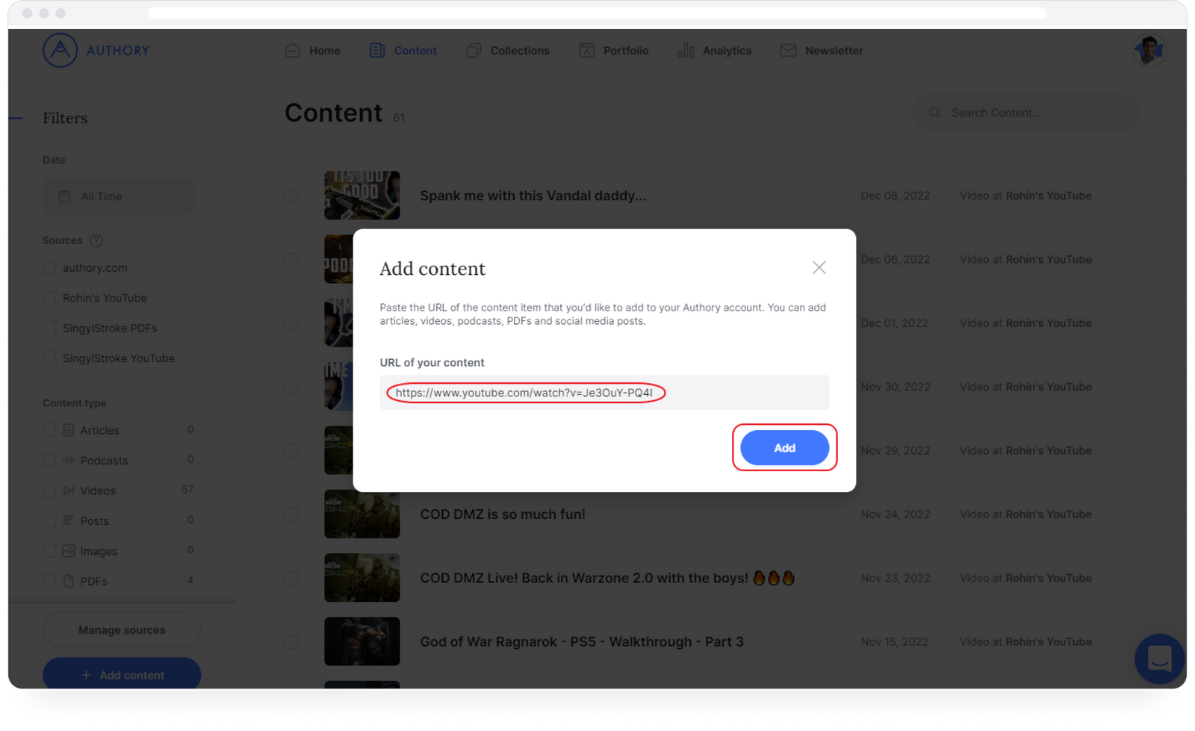This screenshot has width=1195, height=731.
Task: Check the Videos content type filter
Action: pyautogui.click(x=49, y=490)
